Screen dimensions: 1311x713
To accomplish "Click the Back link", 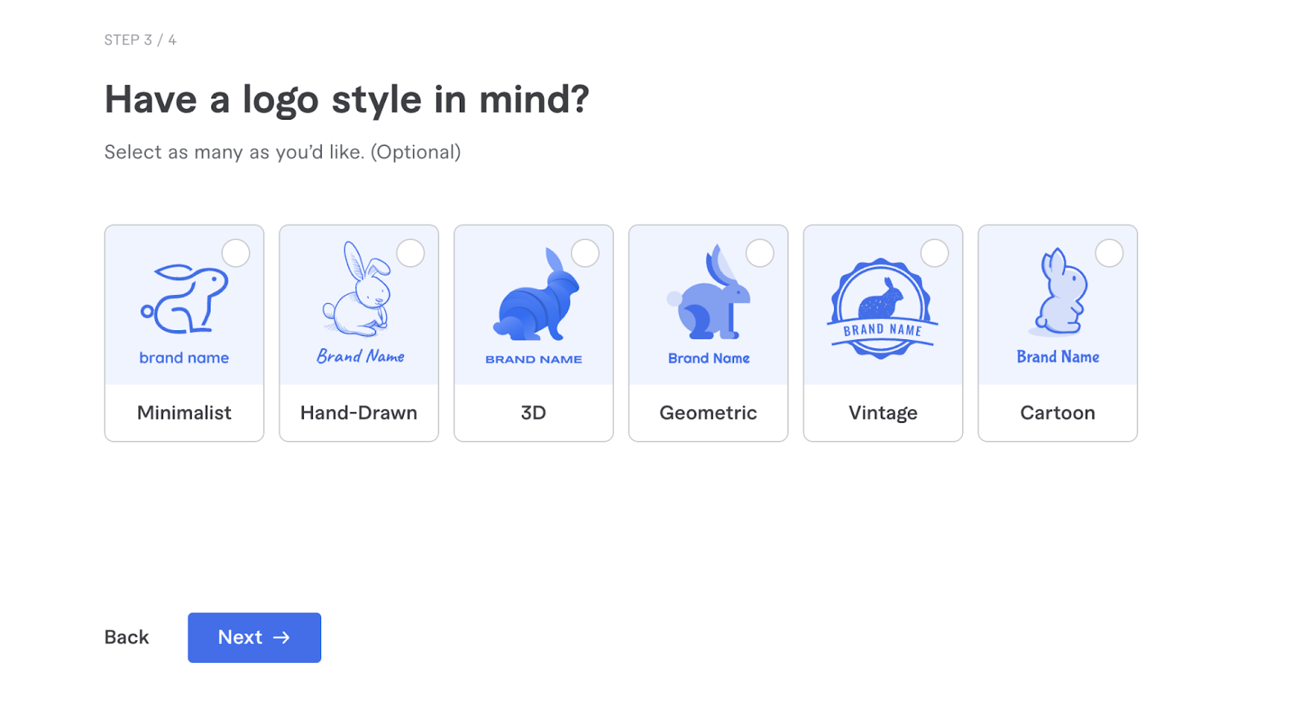I will (x=125, y=637).
